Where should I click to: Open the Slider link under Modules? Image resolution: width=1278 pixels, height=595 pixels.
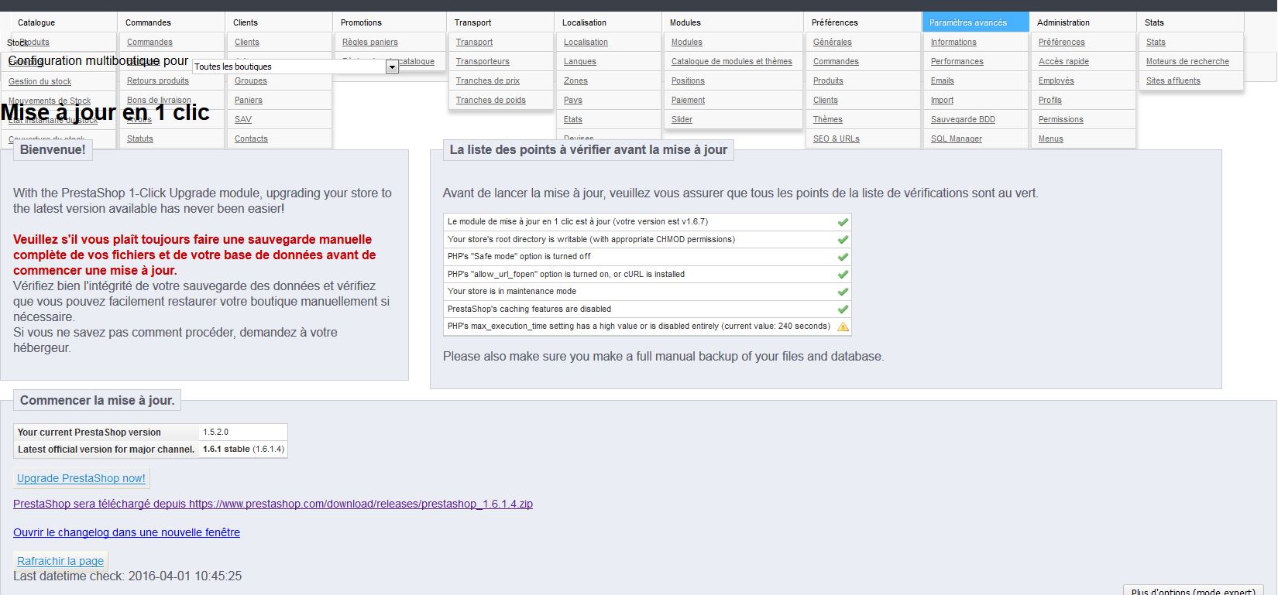point(682,119)
